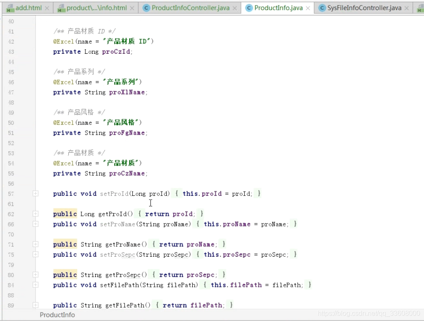Viewport: 424px width, 321px height.
Task: Place cursor on proCzName field name
Action: (x=127, y=174)
